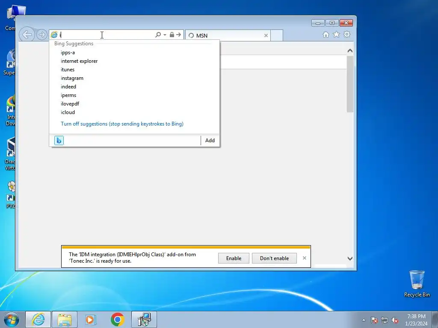Go back with the Back arrow button

27,35
